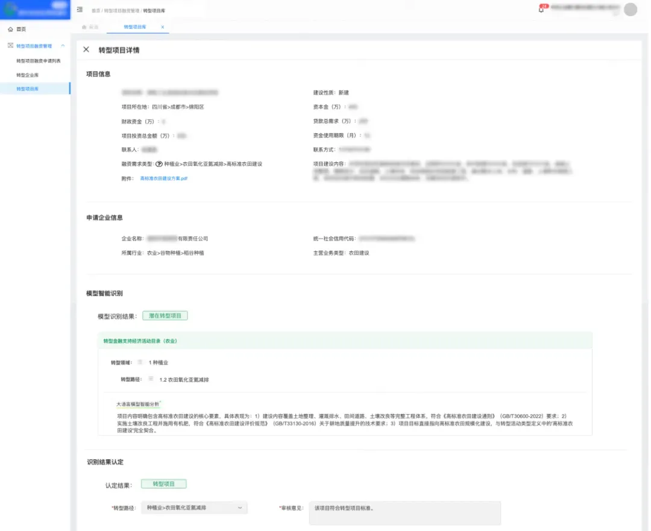The width and height of the screenshot is (651, 531).
Task: Click the 转型项目融资管理 menu icon
Action: [10, 46]
